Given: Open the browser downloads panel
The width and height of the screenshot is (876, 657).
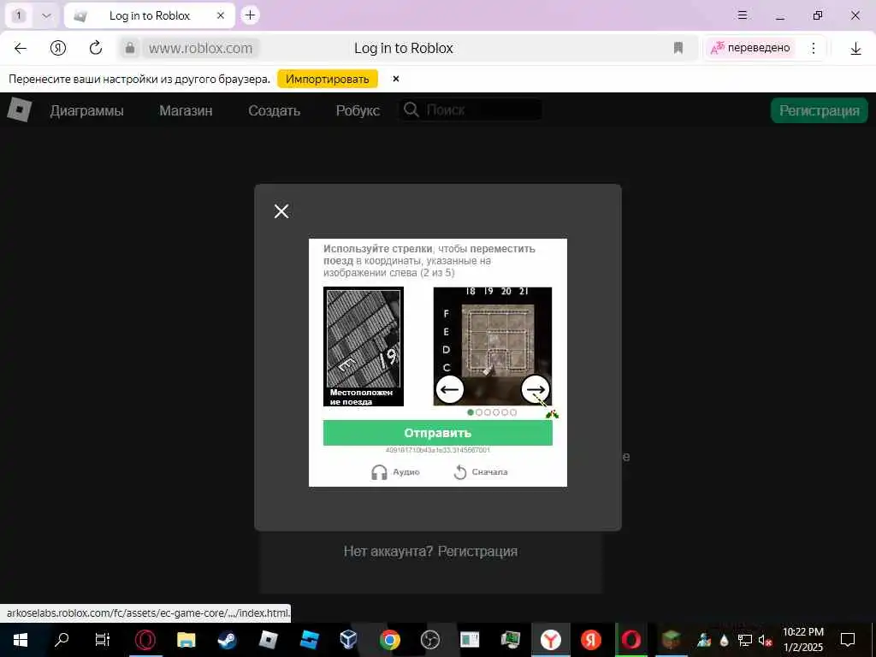Looking at the screenshot, I should tap(855, 49).
